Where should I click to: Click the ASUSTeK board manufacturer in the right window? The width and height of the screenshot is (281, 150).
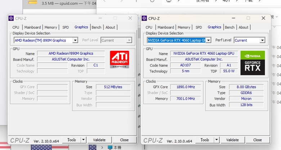[204, 59]
